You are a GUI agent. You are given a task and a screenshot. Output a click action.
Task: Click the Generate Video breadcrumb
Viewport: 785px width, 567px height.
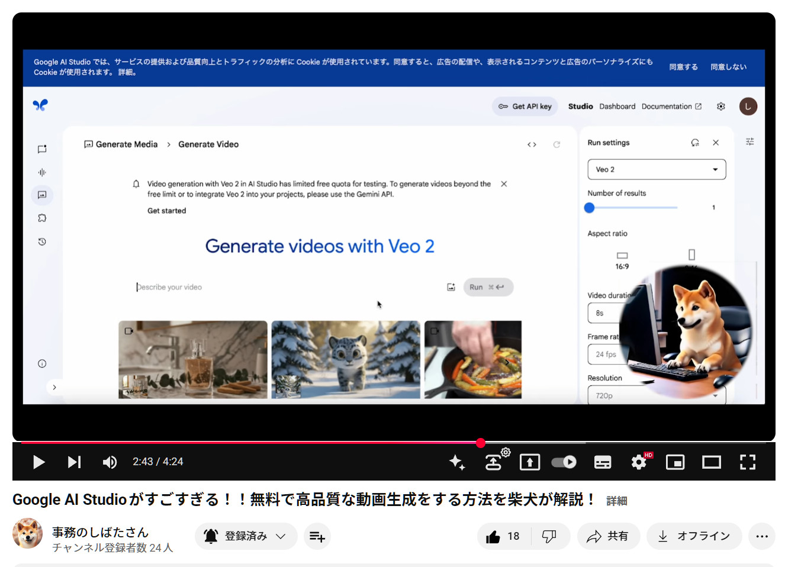pos(208,144)
